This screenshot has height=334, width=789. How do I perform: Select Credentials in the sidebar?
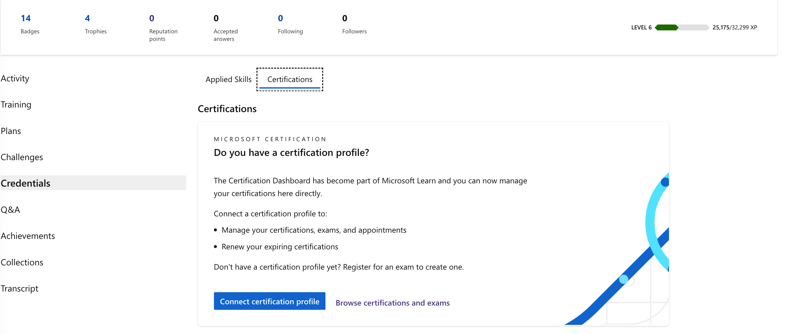pos(93,183)
